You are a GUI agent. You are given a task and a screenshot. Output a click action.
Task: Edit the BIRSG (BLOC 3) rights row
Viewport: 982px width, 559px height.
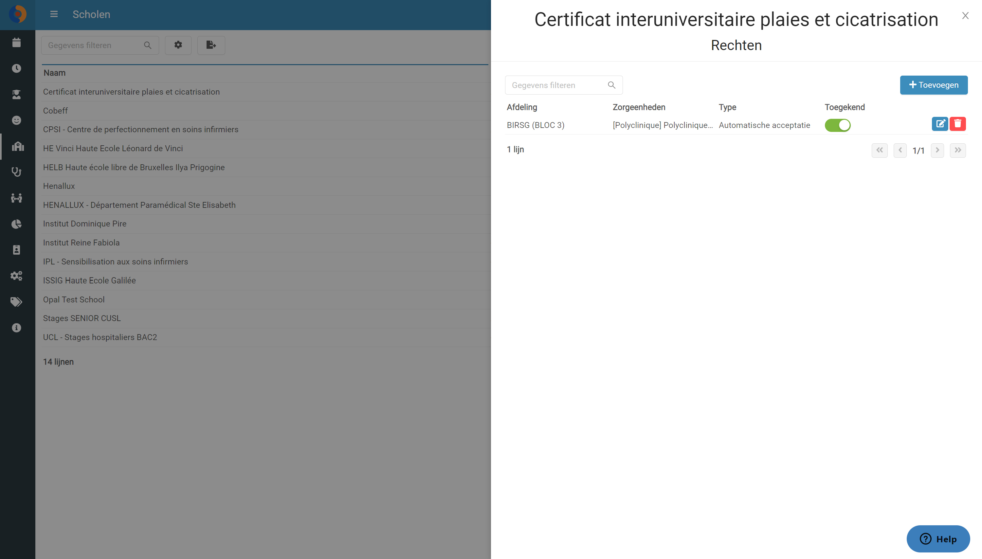pyautogui.click(x=939, y=124)
